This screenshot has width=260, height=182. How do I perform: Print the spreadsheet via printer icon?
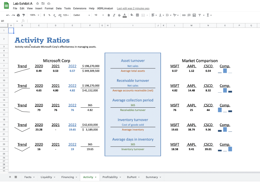coord(18,15)
